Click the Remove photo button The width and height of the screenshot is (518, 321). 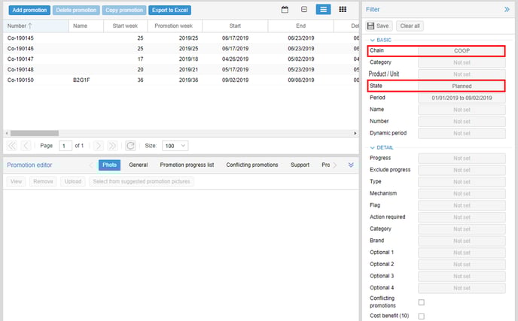43,181
